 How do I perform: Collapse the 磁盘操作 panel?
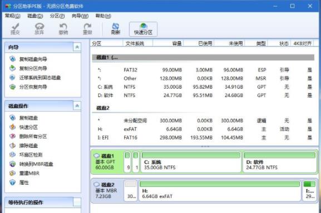pos(77,106)
